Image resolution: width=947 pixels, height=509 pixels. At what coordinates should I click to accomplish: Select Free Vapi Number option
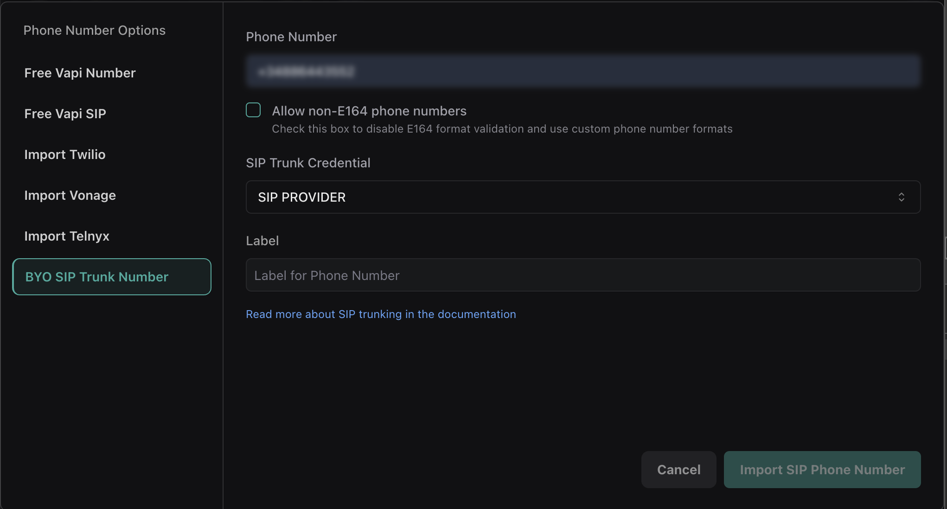80,73
